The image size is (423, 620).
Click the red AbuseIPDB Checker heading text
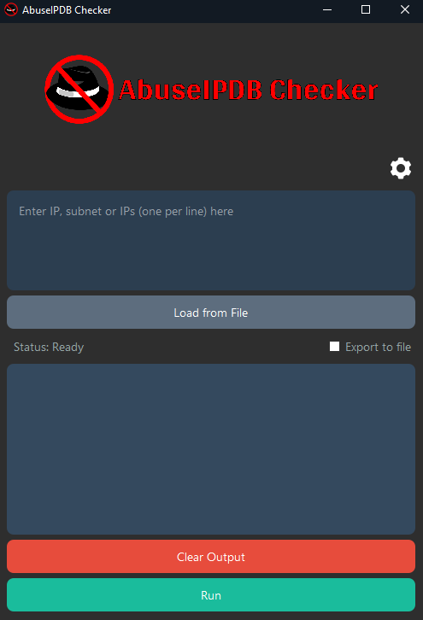click(x=248, y=91)
